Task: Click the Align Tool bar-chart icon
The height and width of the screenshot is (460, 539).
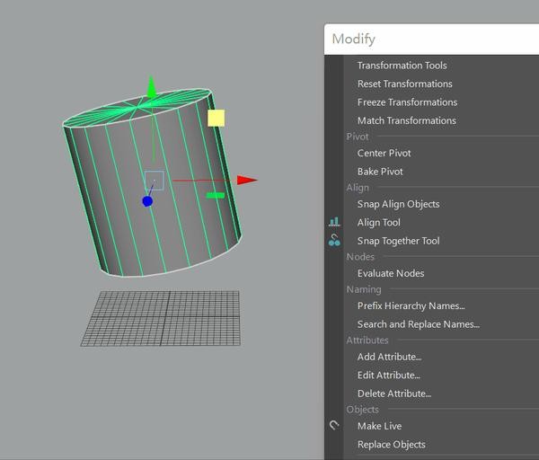Action: 334,222
